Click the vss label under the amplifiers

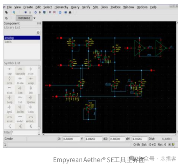coord(149,55)
